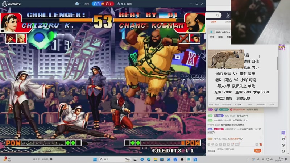Screen dimensions: 290x163
Task: Switch to the 在线榜 tab
Action: (214, 22)
